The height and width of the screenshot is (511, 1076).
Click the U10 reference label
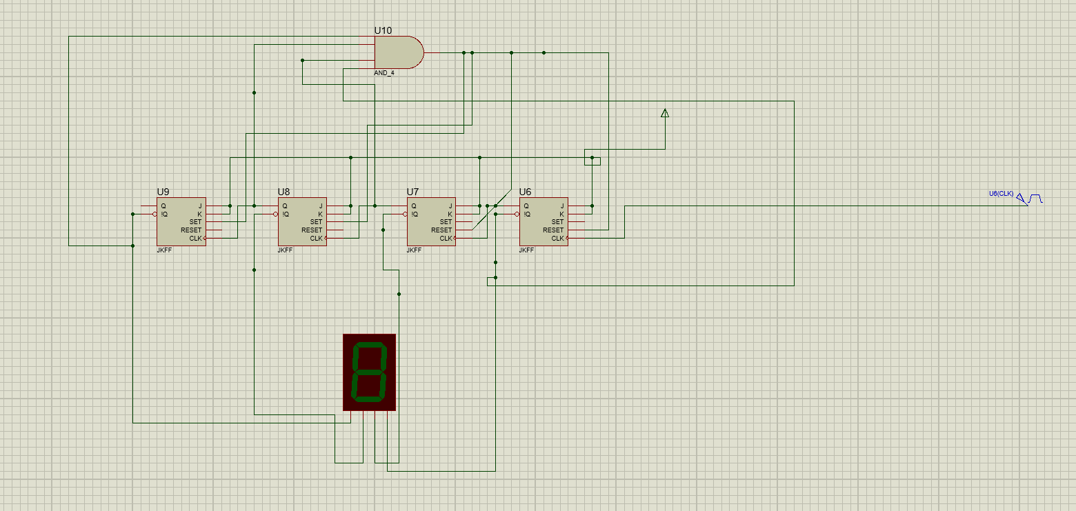pyautogui.click(x=383, y=30)
